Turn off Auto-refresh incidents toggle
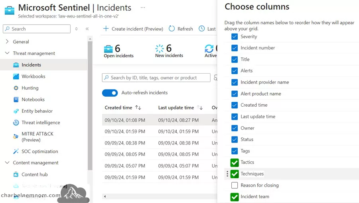Viewport: 359px width, 203px height. (110, 93)
